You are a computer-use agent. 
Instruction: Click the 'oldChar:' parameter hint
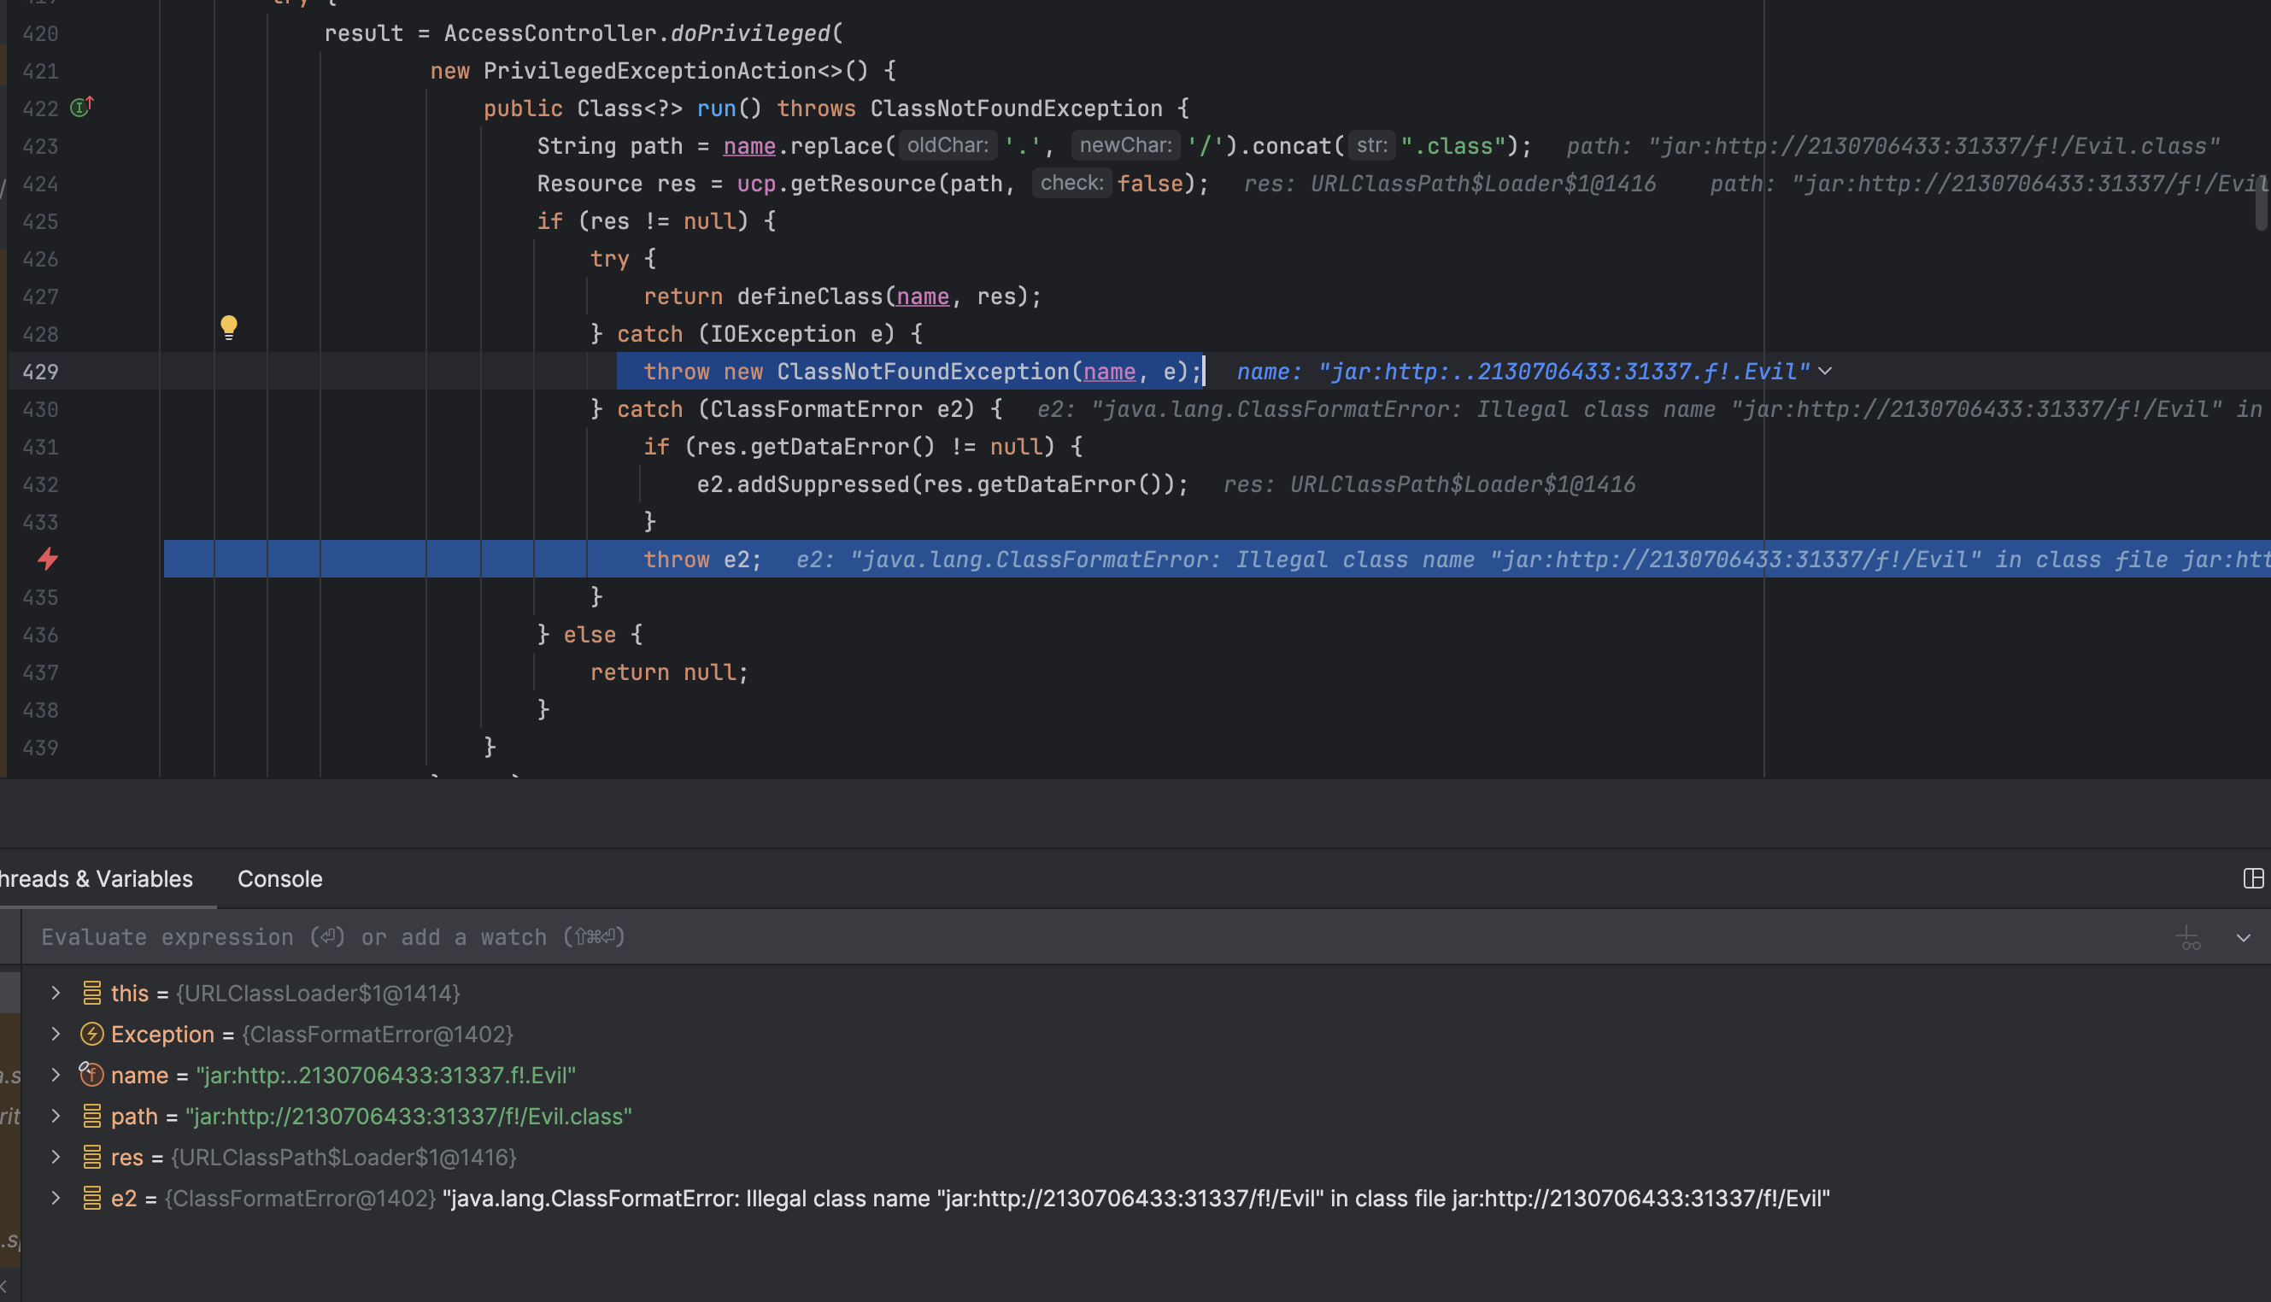point(948,145)
